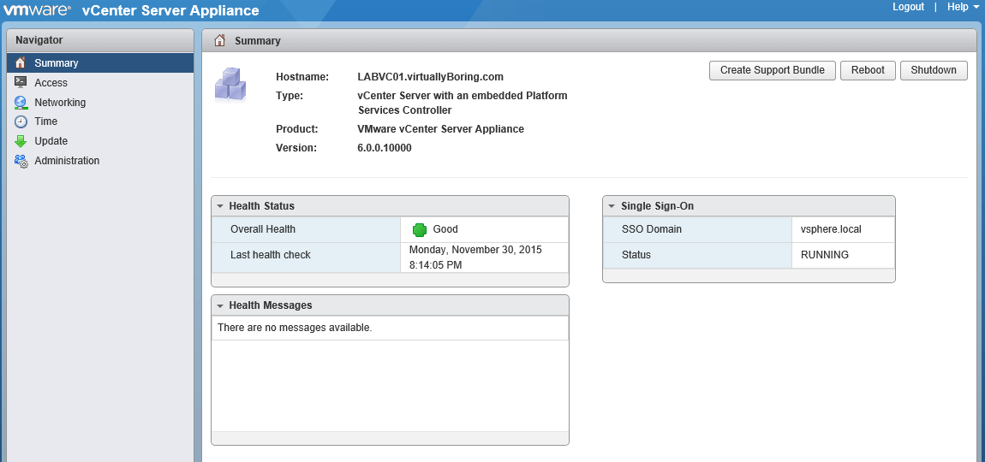Click the Overall Health label cell
Viewport: 985px width, 462px height.
point(306,230)
